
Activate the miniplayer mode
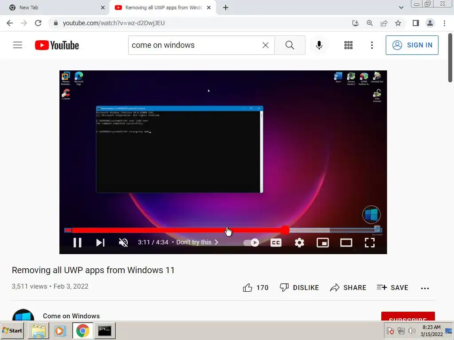[x=323, y=243]
